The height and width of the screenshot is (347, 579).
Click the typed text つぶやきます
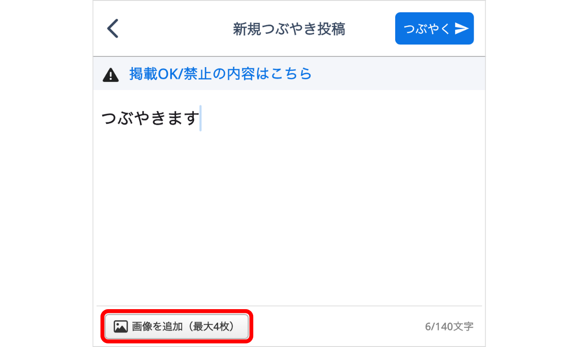(x=150, y=119)
